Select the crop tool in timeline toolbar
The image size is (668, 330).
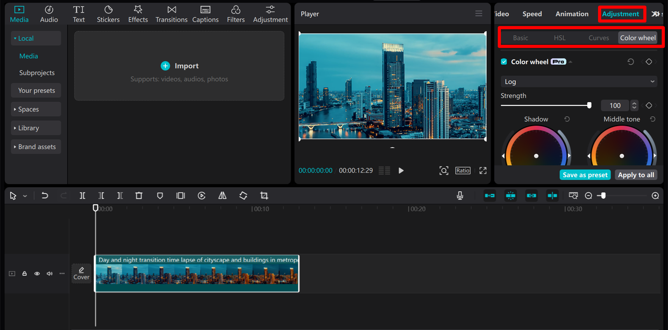point(264,195)
